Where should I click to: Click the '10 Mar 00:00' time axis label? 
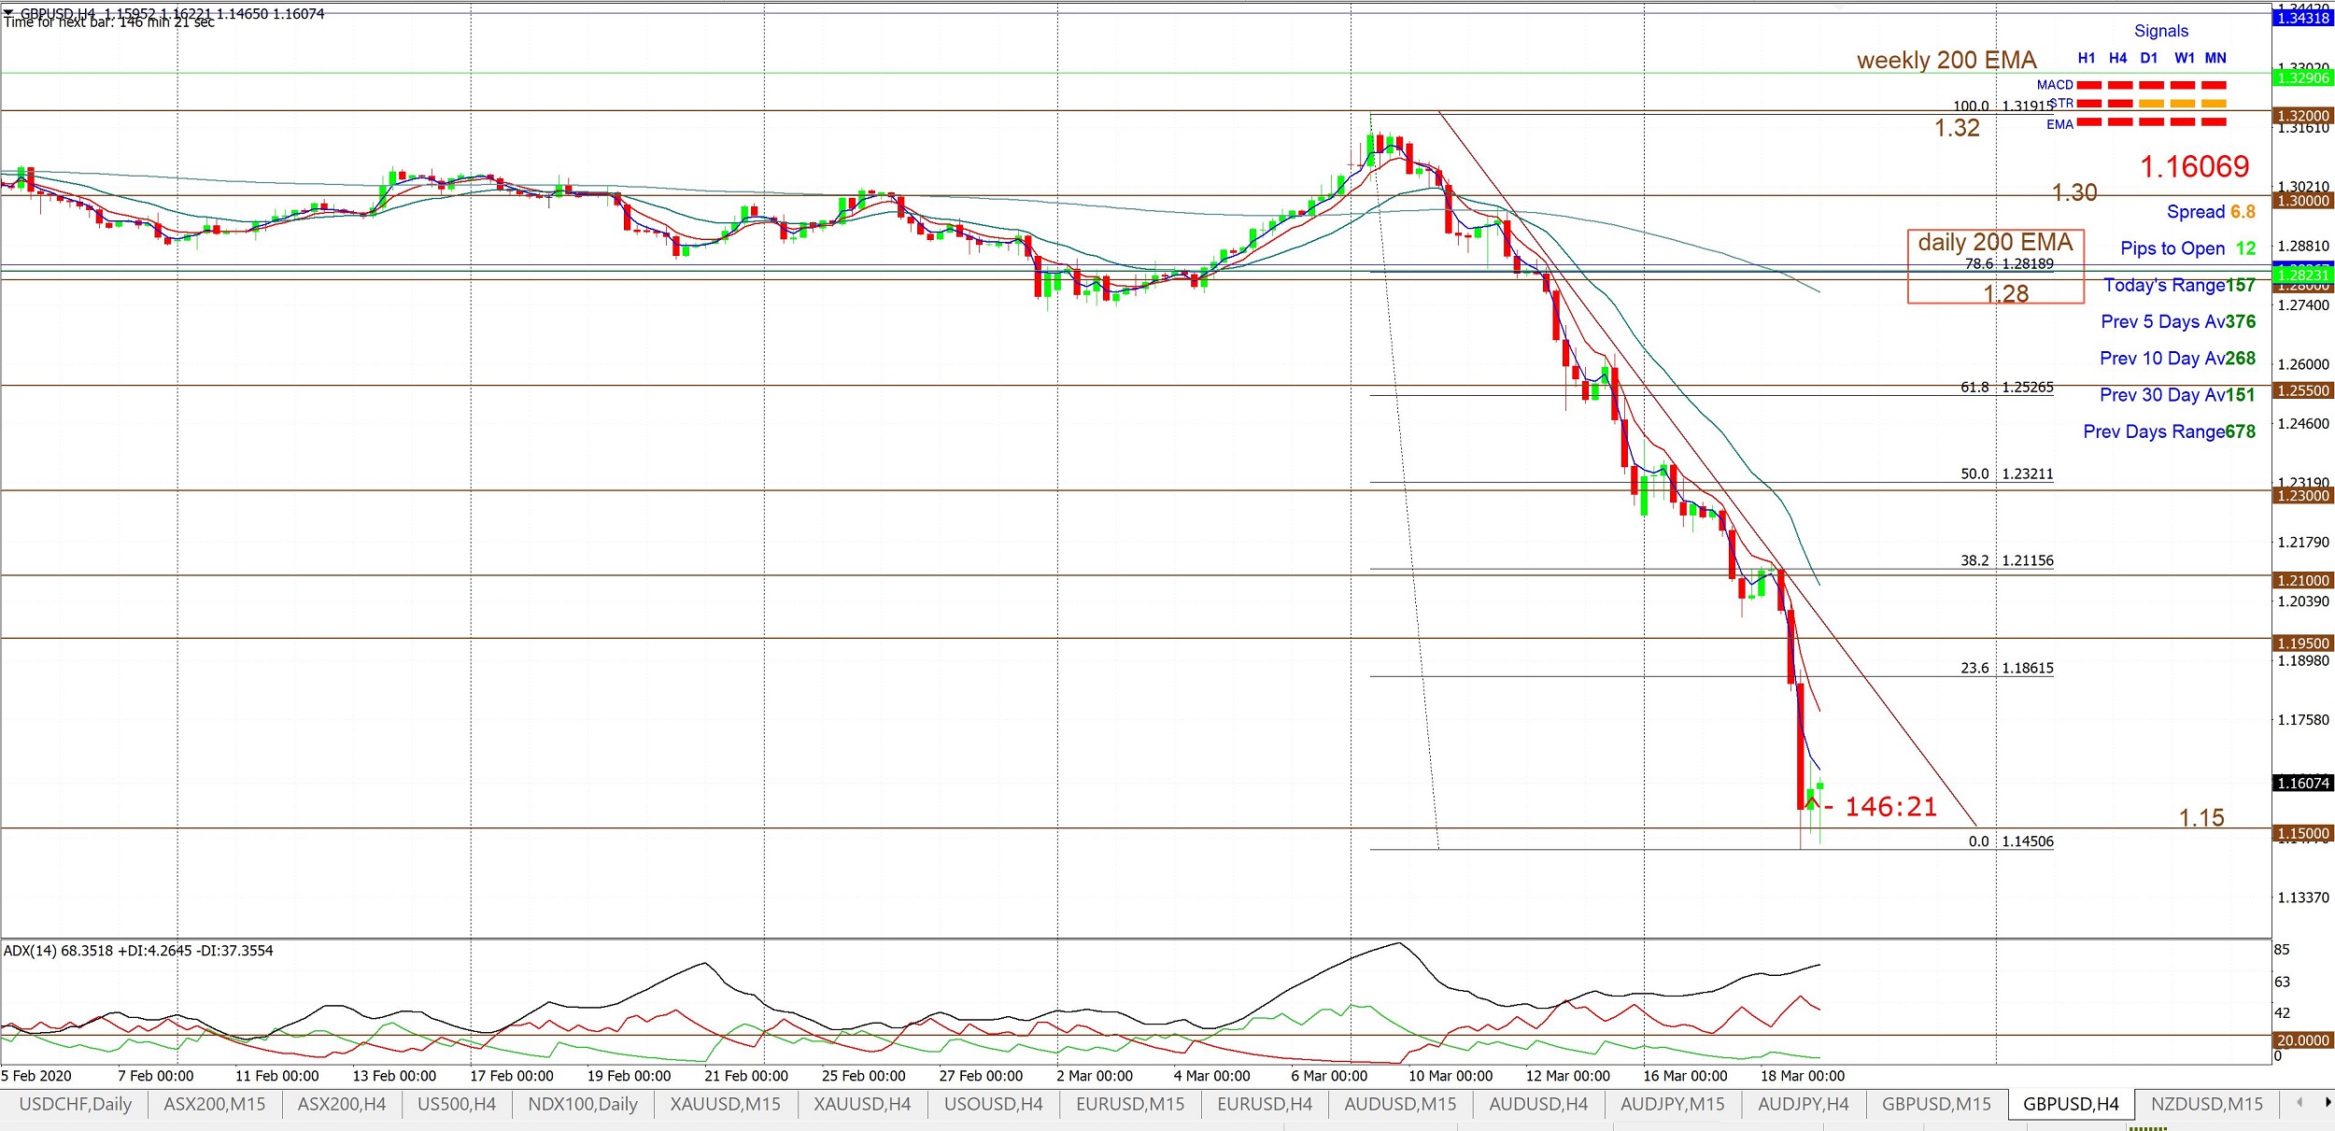point(1451,1076)
